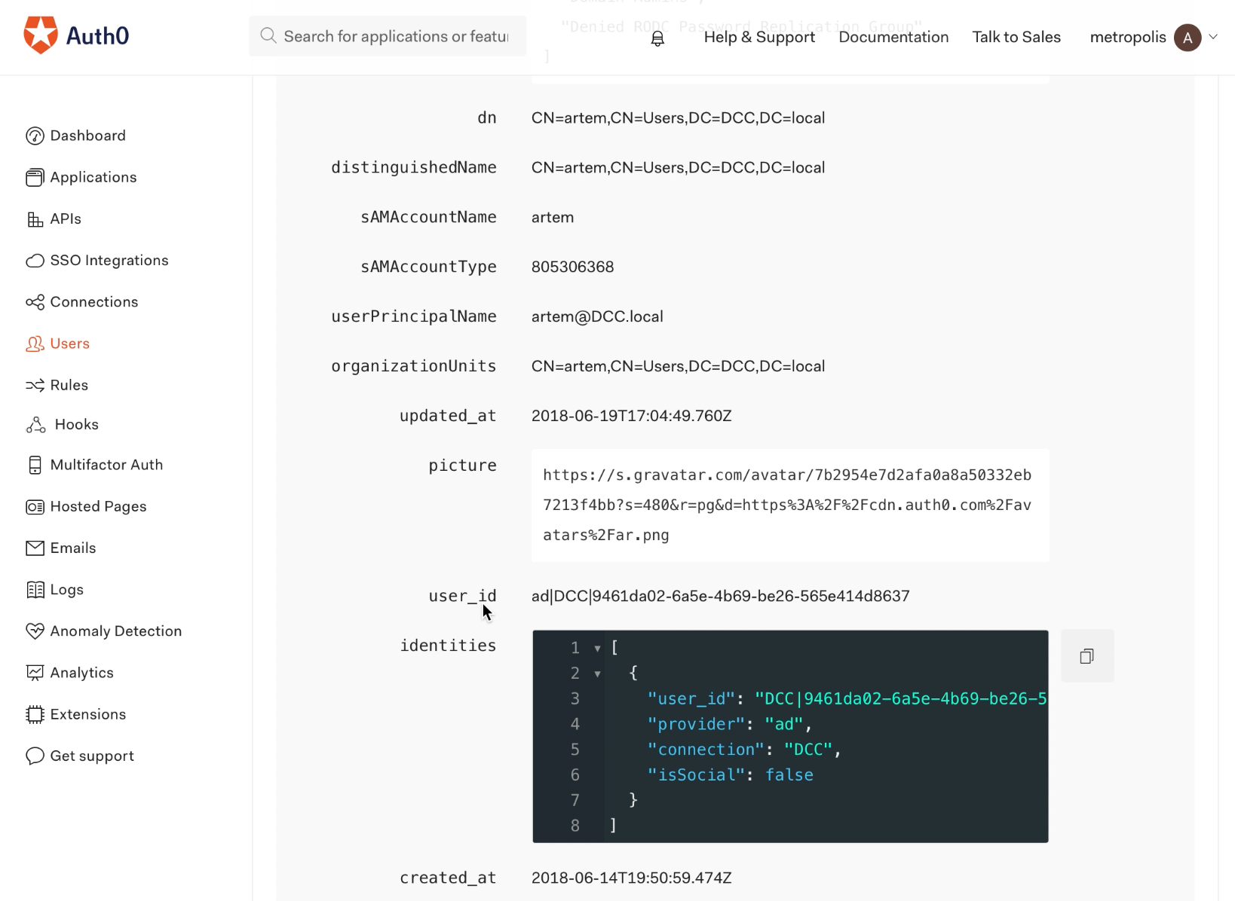The width and height of the screenshot is (1235, 901).
Task: Open Hooks page
Action: click(x=77, y=424)
